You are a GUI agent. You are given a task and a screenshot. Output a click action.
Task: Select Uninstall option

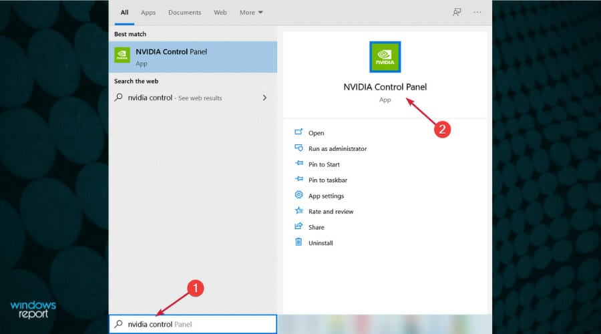(x=321, y=243)
